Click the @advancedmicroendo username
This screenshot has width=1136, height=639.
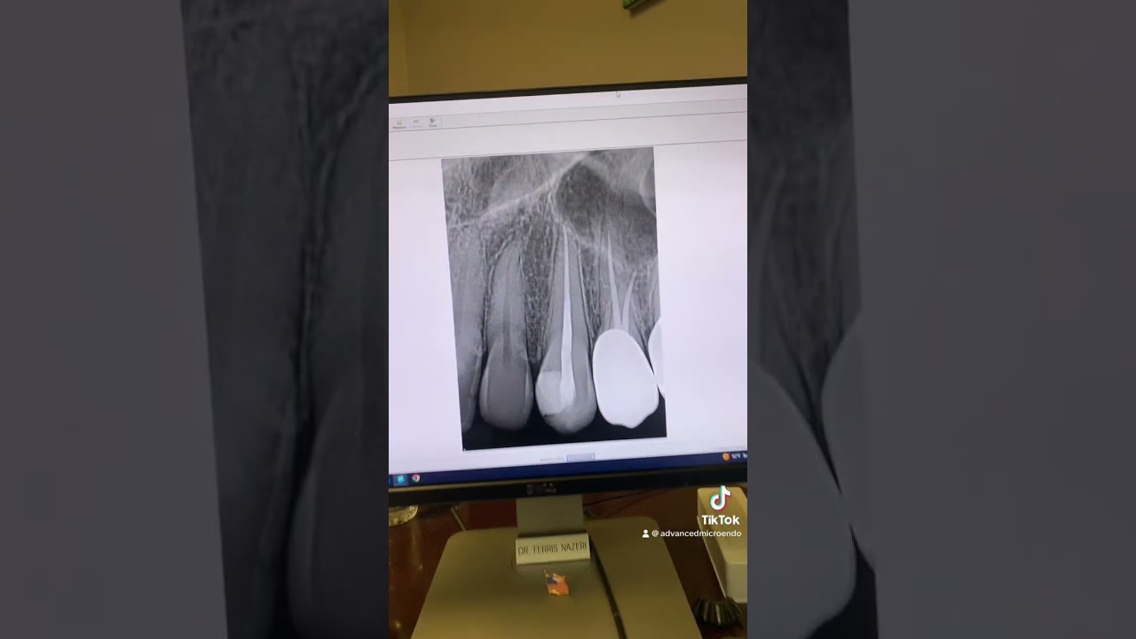click(696, 533)
